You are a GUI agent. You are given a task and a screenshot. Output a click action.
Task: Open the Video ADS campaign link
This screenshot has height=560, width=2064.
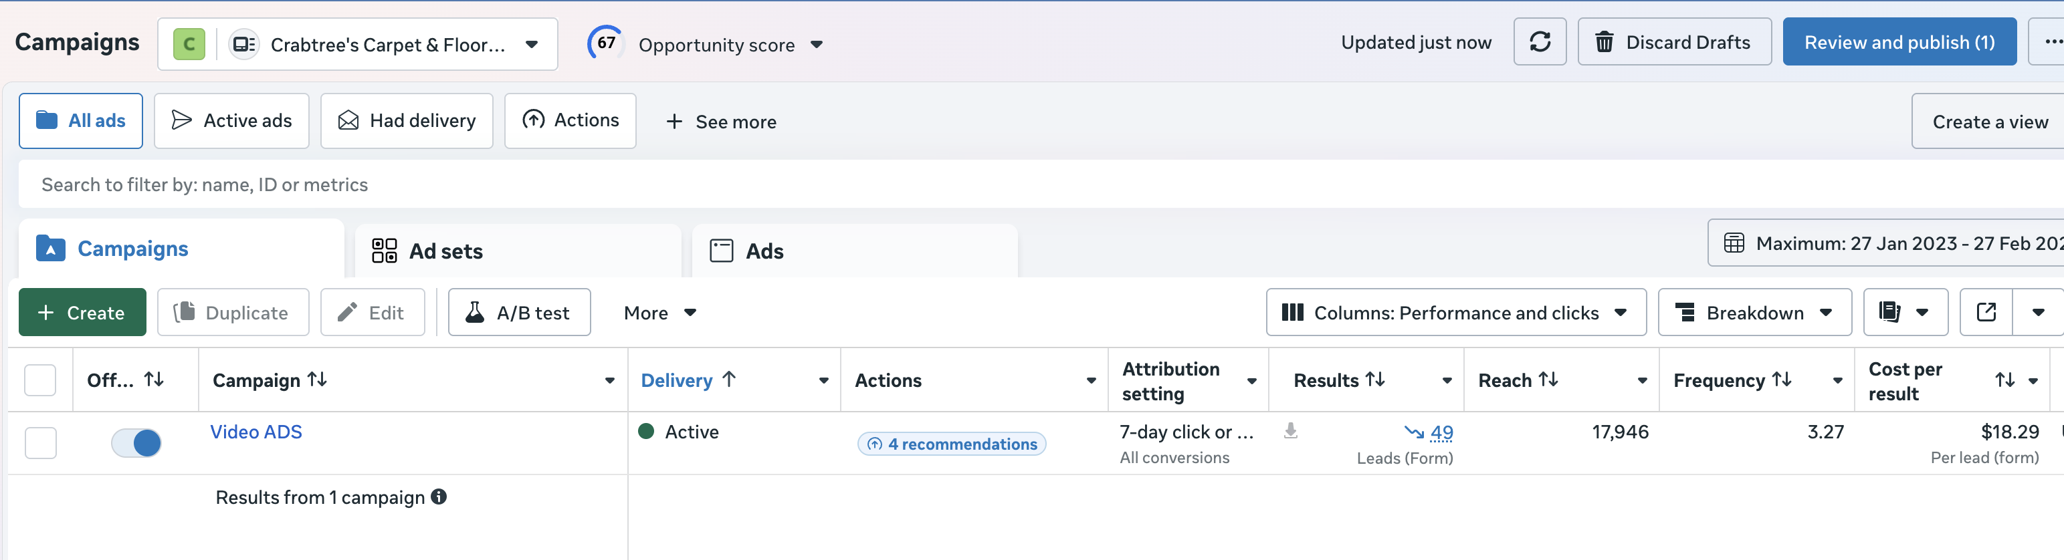click(255, 432)
